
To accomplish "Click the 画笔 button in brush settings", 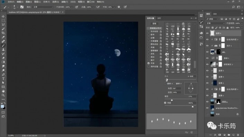I will (x=154, y=24).
